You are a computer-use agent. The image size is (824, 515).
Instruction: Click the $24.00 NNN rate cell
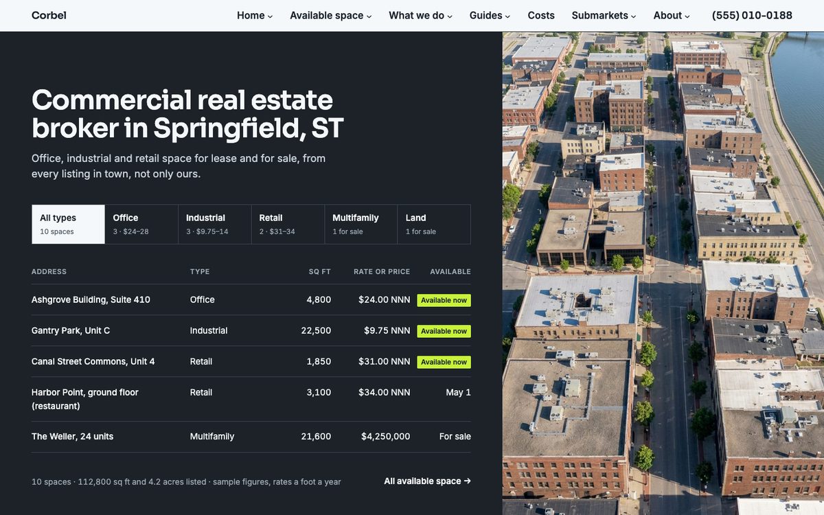point(385,299)
